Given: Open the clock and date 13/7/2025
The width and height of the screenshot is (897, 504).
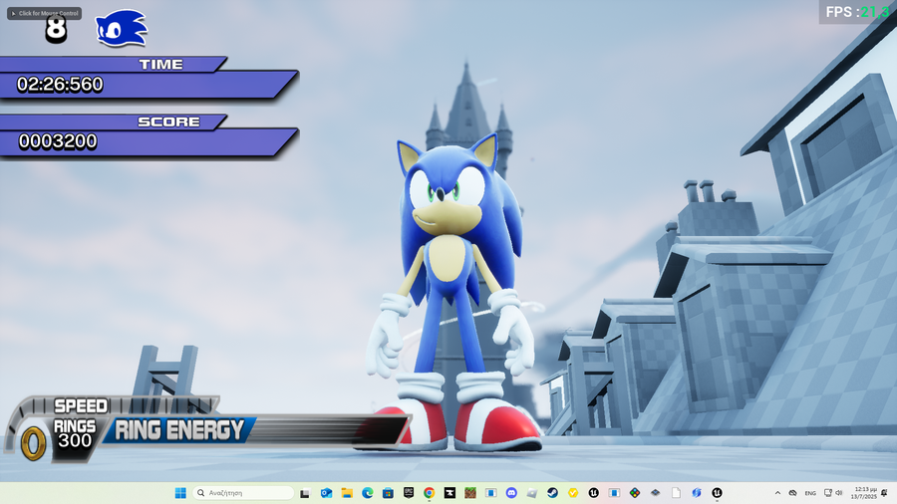Looking at the screenshot, I should coord(864,493).
